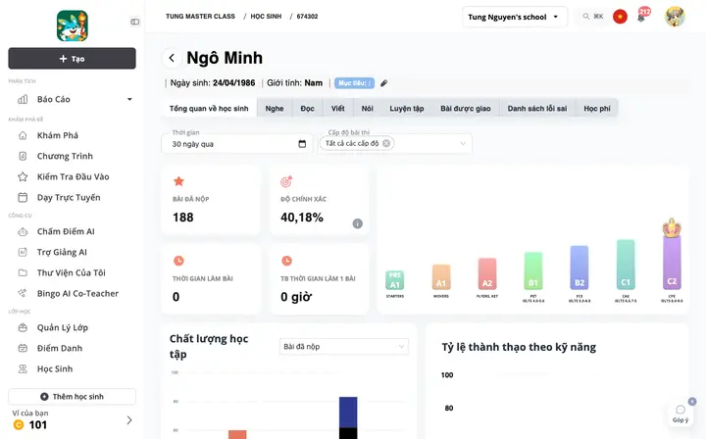The image size is (706, 439).
Task: Click the Góp ý feedback chat icon
Action: (681, 410)
